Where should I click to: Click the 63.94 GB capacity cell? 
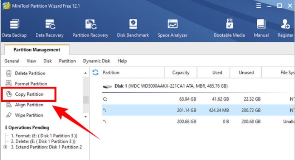click(187, 99)
